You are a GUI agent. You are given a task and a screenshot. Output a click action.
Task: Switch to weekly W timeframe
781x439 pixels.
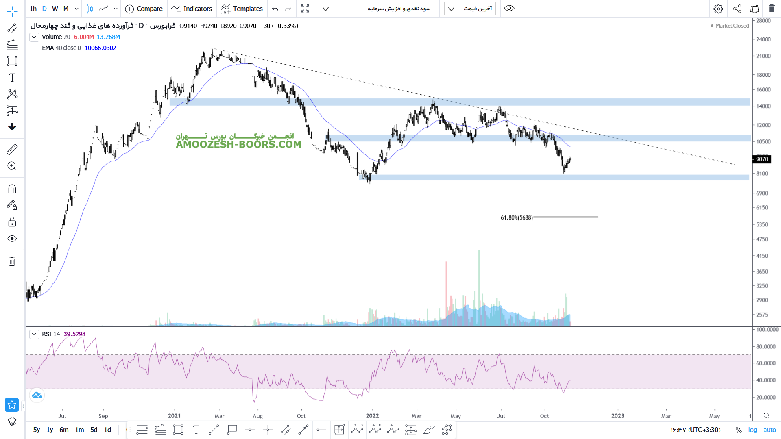pos(55,9)
